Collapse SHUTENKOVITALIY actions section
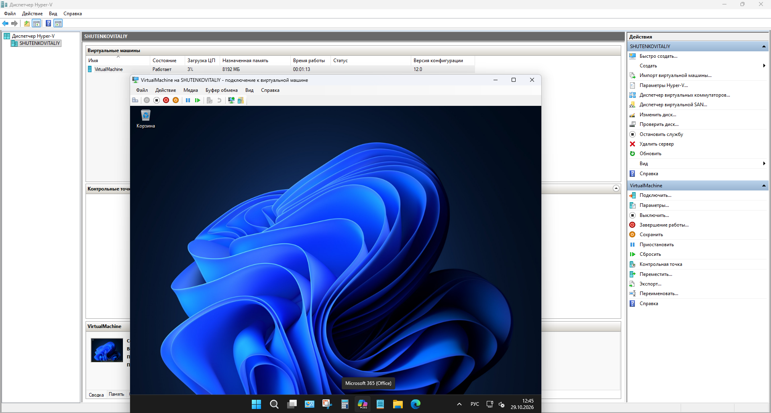Viewport: 771px width, 413px height. [x=763, y=47]
